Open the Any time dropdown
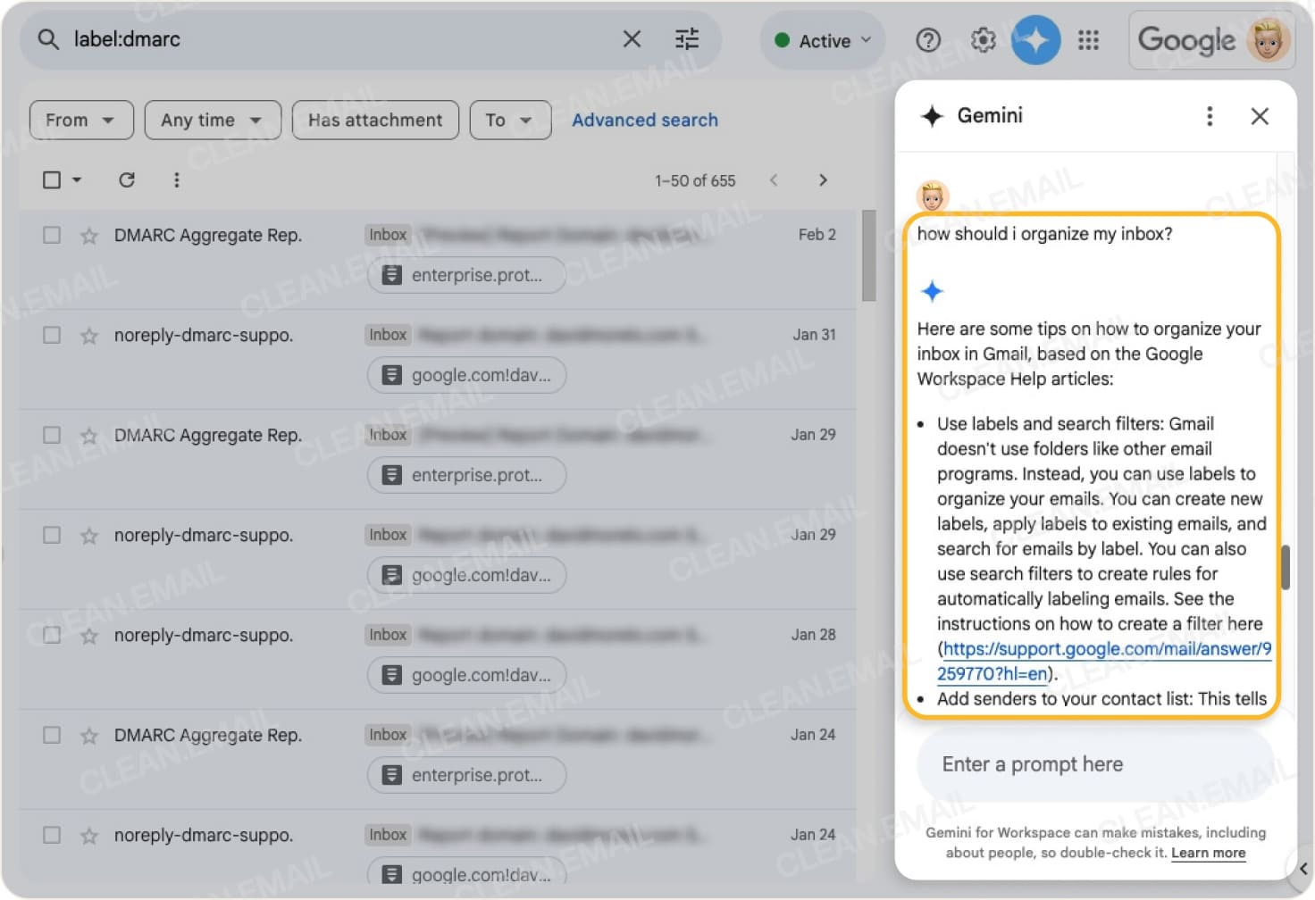The width and height of the screenshot is (1315, 900). (212, 120)
